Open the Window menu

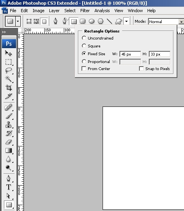[x=135, y=11]
